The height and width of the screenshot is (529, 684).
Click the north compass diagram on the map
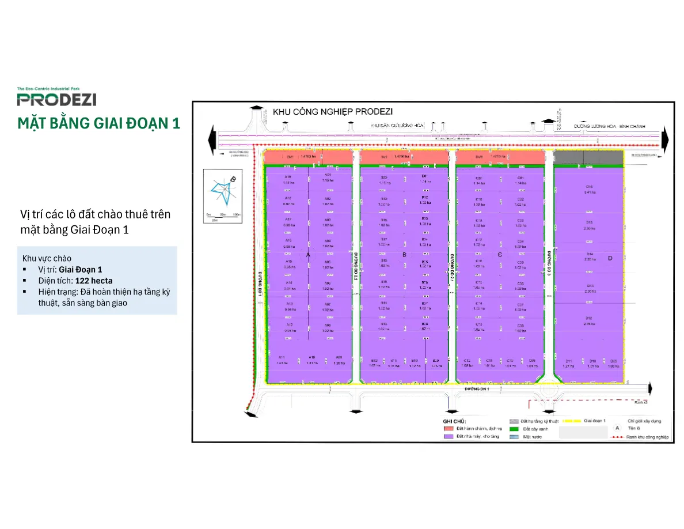[x=222, y=196]
